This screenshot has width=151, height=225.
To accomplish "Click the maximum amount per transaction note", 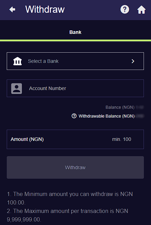I will tap(68, 215).
